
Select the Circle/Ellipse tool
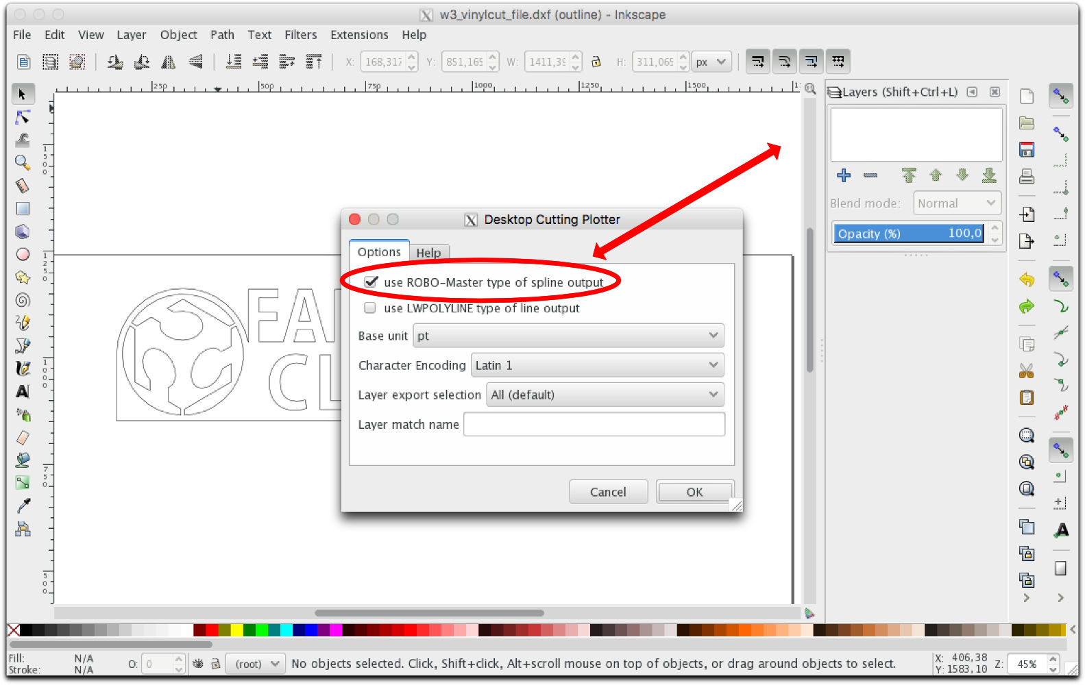point(23,254)
